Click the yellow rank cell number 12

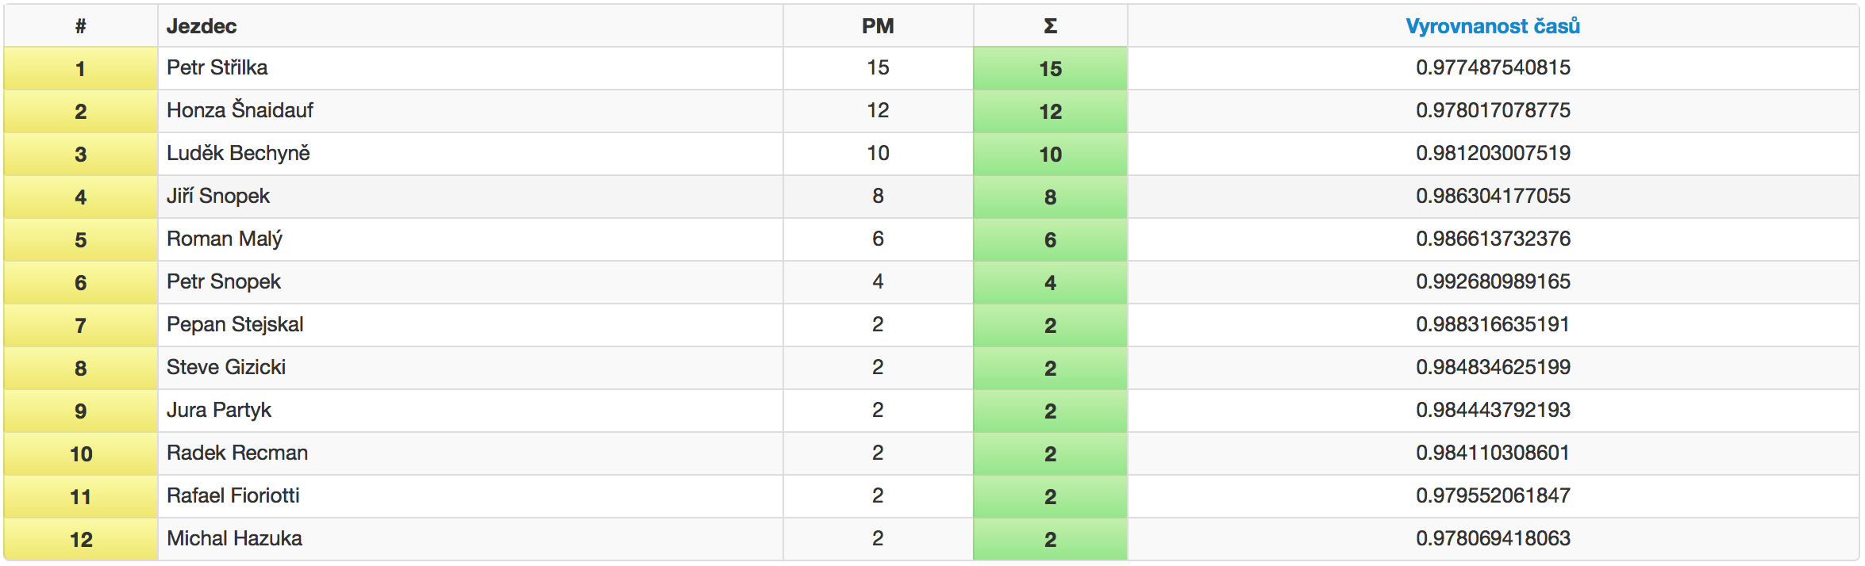pyautogui.click(x=81, y=539)
